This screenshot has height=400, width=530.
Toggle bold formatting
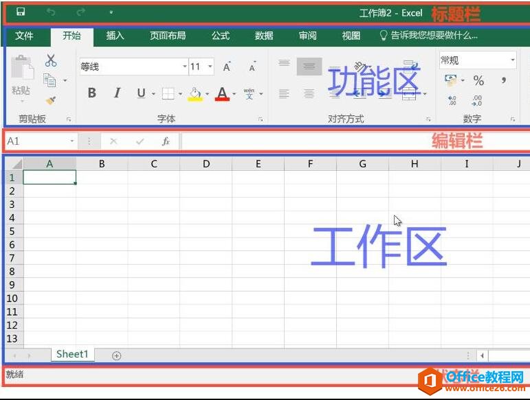[91, 93]
